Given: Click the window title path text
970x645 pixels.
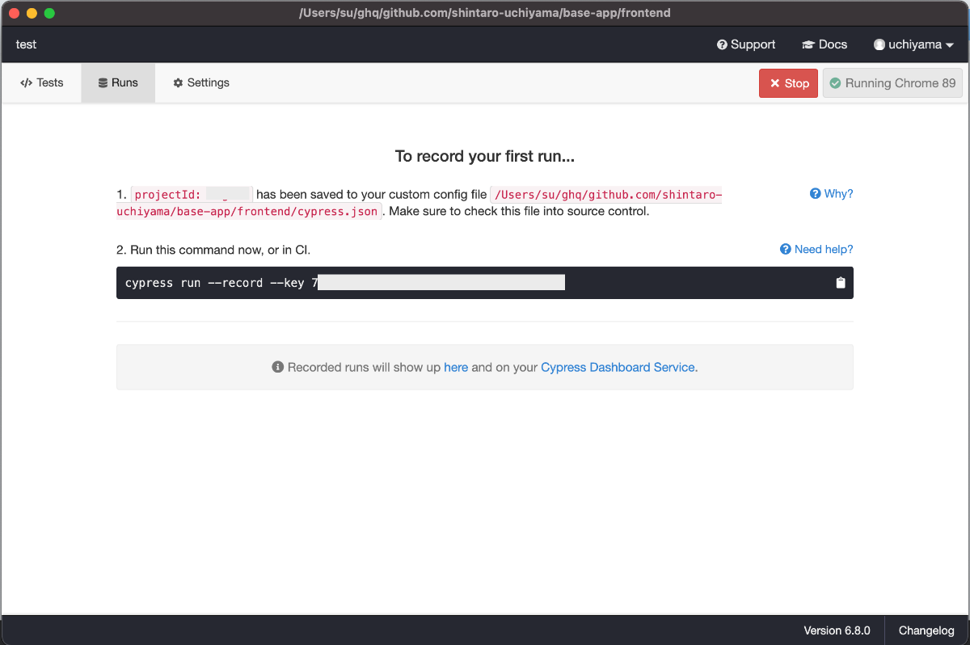Looking at the screenshot, I should click(x=484, y=13).
